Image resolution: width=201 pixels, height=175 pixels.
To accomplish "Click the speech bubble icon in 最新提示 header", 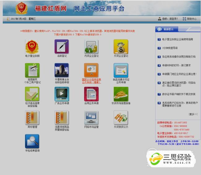I will (x=160, y=29).
